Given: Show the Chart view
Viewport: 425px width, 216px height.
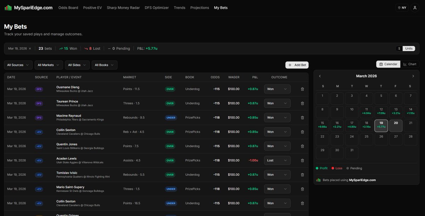Looking at the screenshot, I should click(x=410, y=64).
